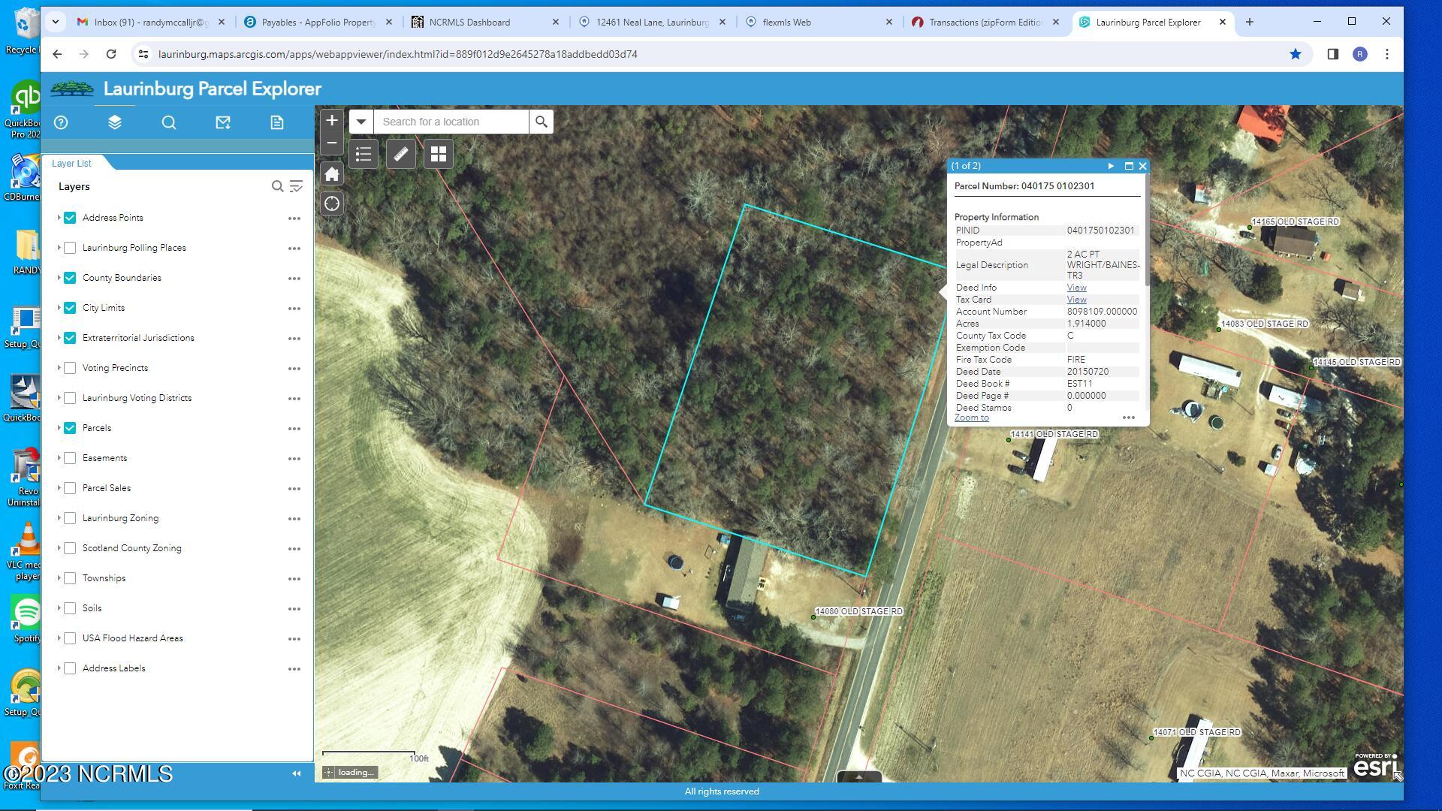This screenshot has width=1442, height=811.
Task: Go to the map home extent
Action: [x=332, y=174]
